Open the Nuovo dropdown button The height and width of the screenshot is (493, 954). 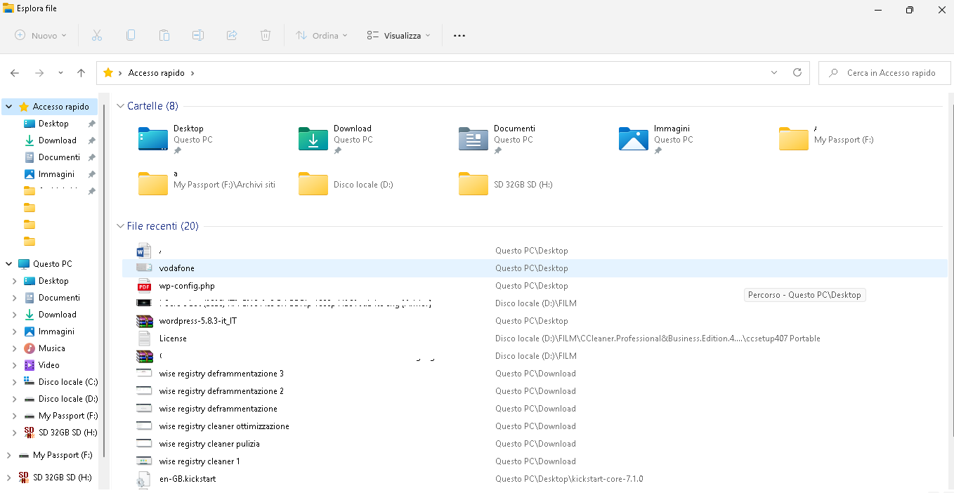[41, 35]
